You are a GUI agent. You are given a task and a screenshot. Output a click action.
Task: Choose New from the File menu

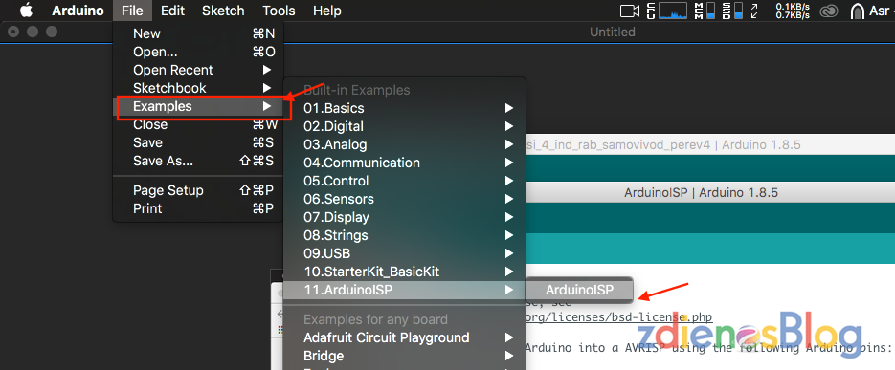(198, 33)
